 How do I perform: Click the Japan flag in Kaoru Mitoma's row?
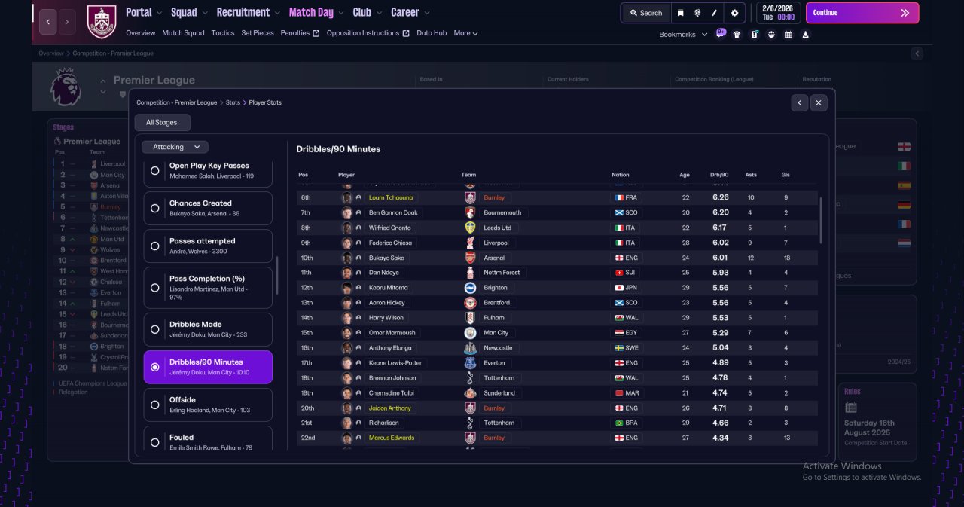(619, 288)
